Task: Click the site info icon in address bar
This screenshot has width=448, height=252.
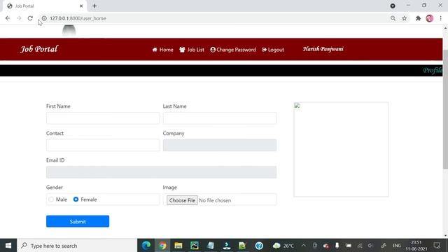Action: [44, 18]
